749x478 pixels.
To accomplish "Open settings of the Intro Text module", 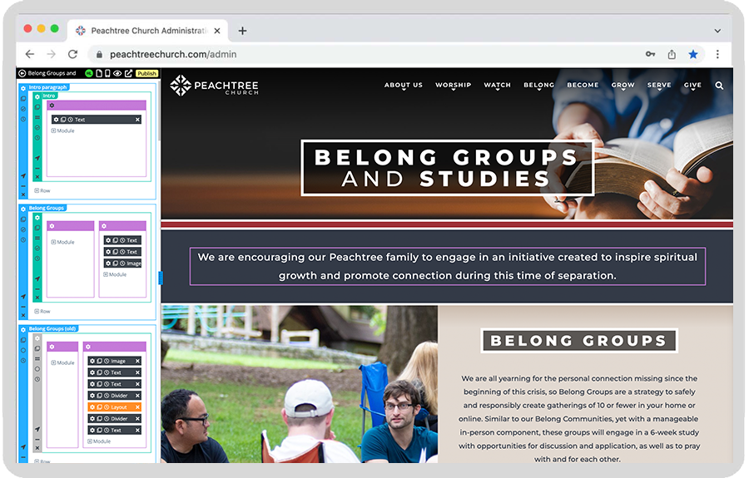I will (x=56, y=120).
